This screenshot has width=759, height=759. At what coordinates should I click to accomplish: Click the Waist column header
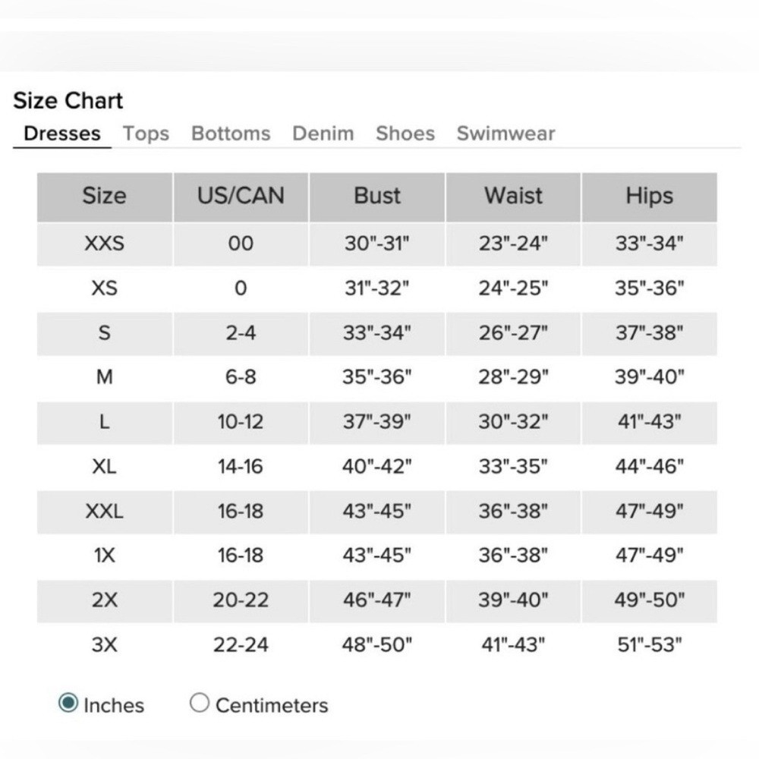pos(513,197)
